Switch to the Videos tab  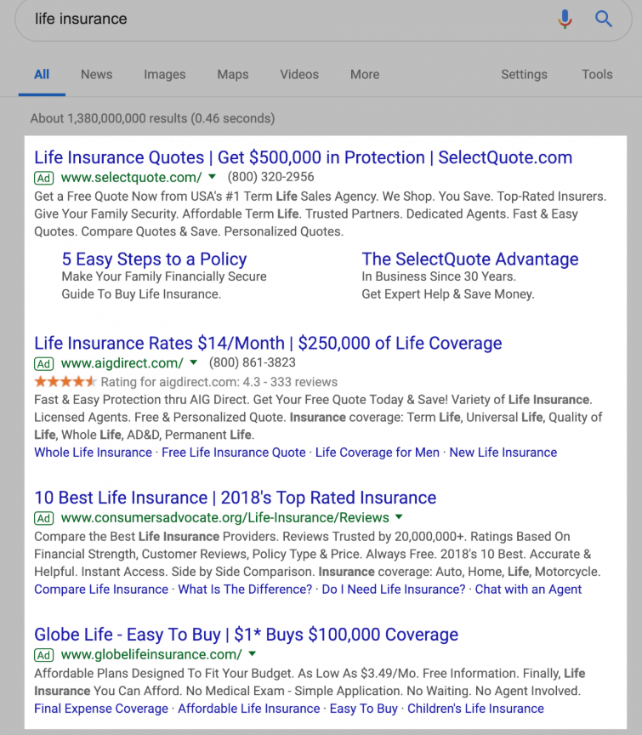click(299, 75)
